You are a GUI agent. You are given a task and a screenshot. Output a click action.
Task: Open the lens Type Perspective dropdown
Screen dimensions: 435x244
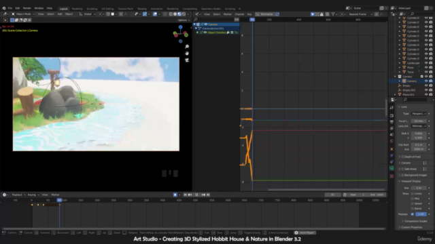tap(419, 114)
